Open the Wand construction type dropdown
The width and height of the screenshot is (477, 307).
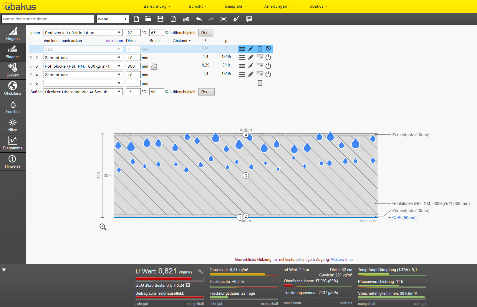(x=113, y=19)
